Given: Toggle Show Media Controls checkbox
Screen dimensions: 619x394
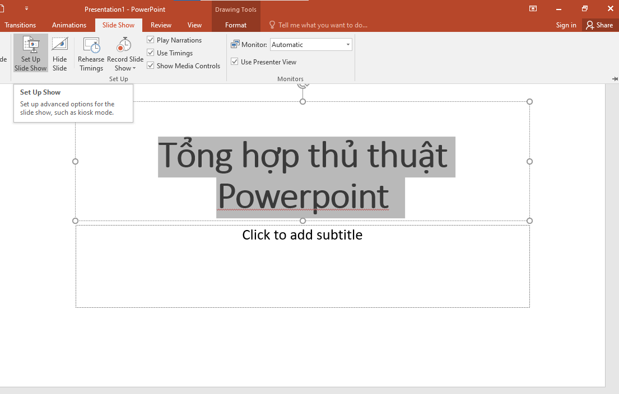Looking at the screenshot, I should click(x=150, y=66).
